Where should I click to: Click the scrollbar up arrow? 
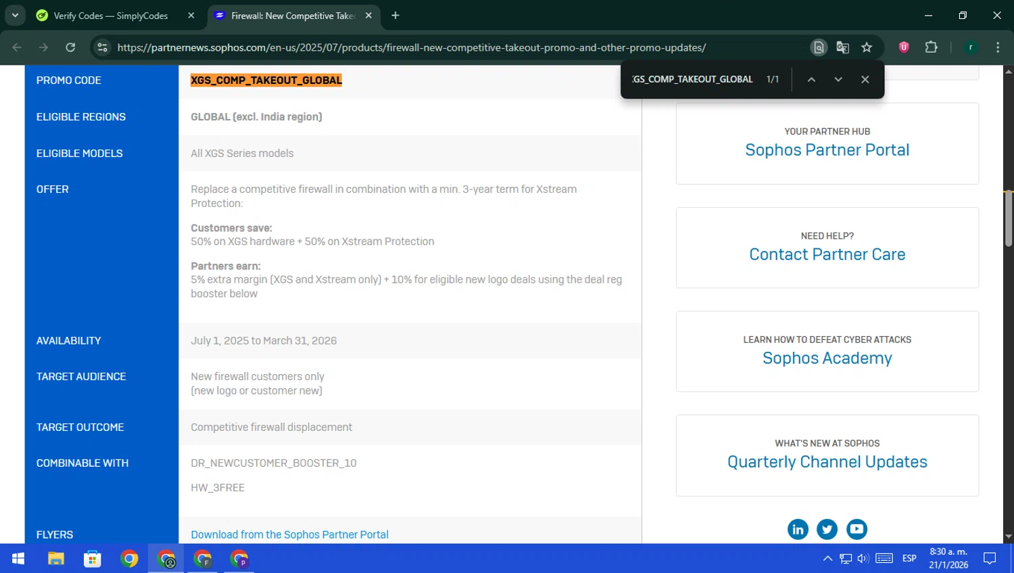pyautogui.click(x=1009, y=70)
